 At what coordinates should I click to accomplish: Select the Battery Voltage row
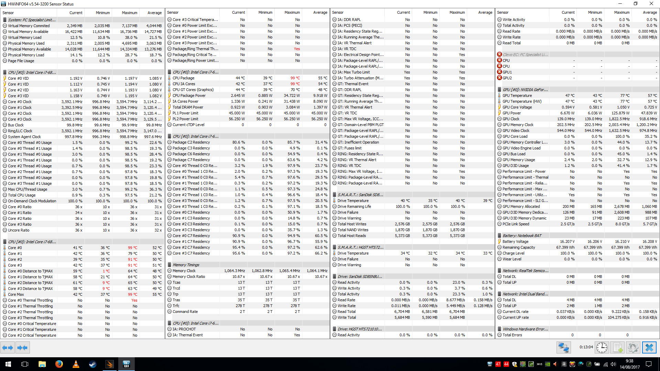(577, 241)
